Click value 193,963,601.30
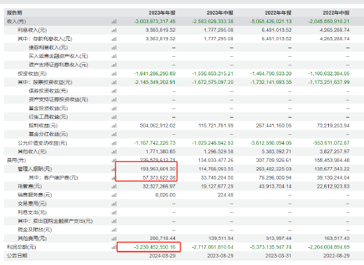Image resolution: width=364 pixels, height=265 pixels. tap(158, 169)
